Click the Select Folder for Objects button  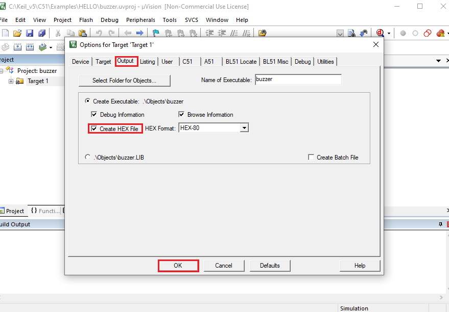point(124,81)
